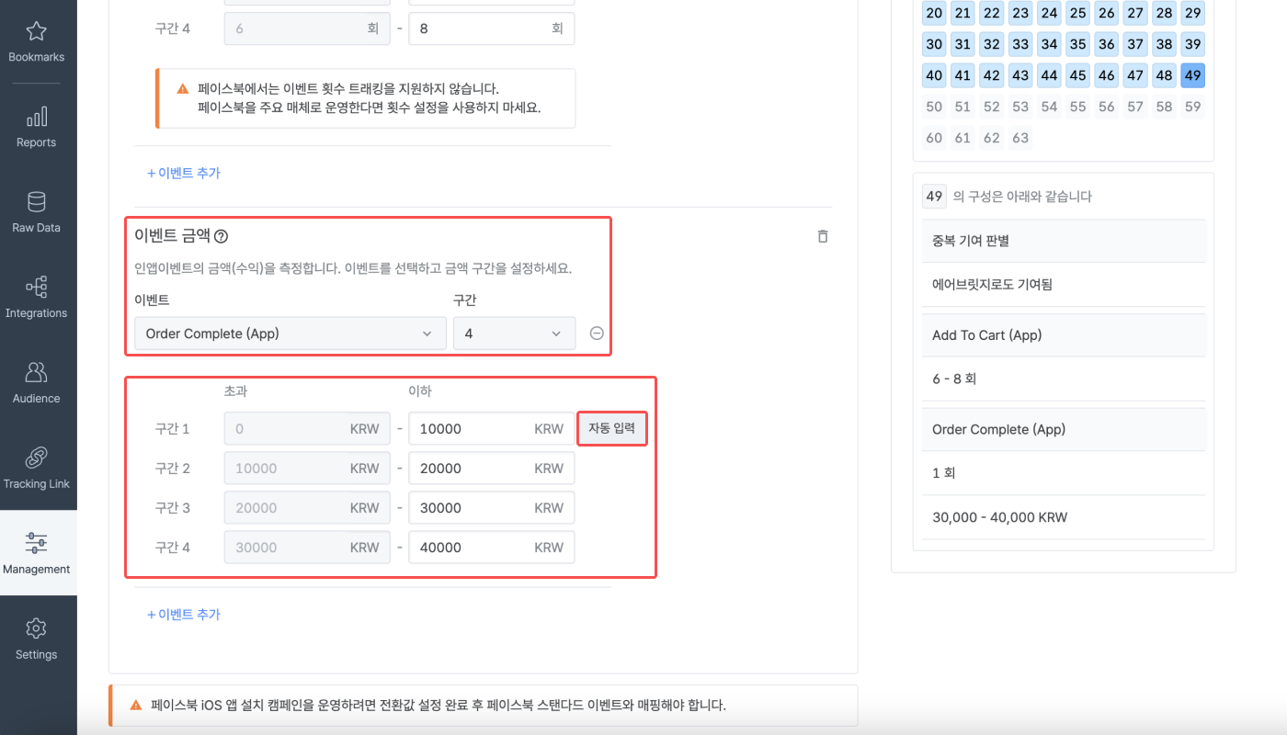The width and height of the screenshot is (1287, 735).
Task: Click 이벤트 추가 link below amount ranges
Action: point(184,614)
